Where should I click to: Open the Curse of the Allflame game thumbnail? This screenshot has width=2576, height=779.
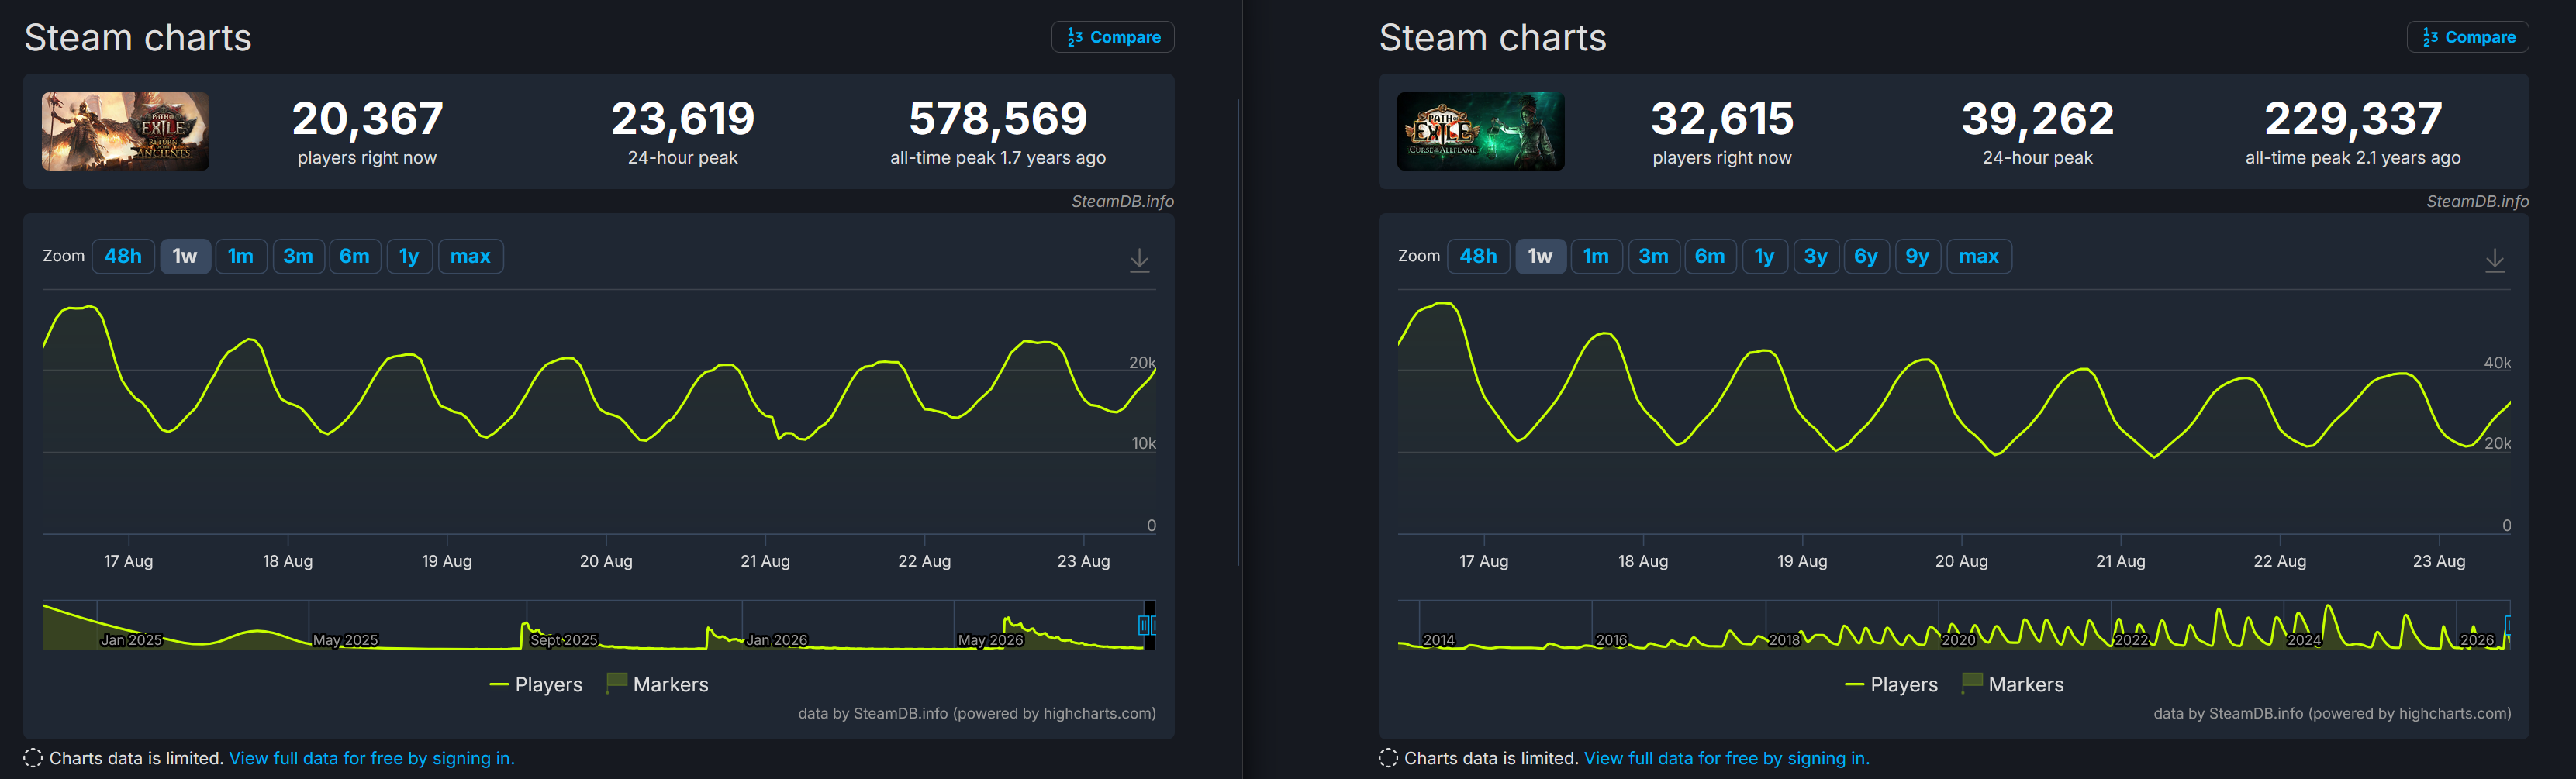coord(1480,131)
